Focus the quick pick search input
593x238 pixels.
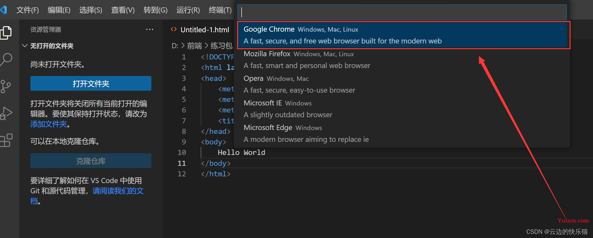click(x=402, y=12)
